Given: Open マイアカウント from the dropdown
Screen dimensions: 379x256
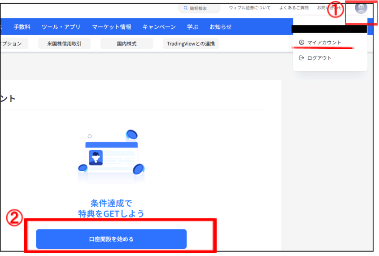Looking at the screenshot, I should click(324, 43).
